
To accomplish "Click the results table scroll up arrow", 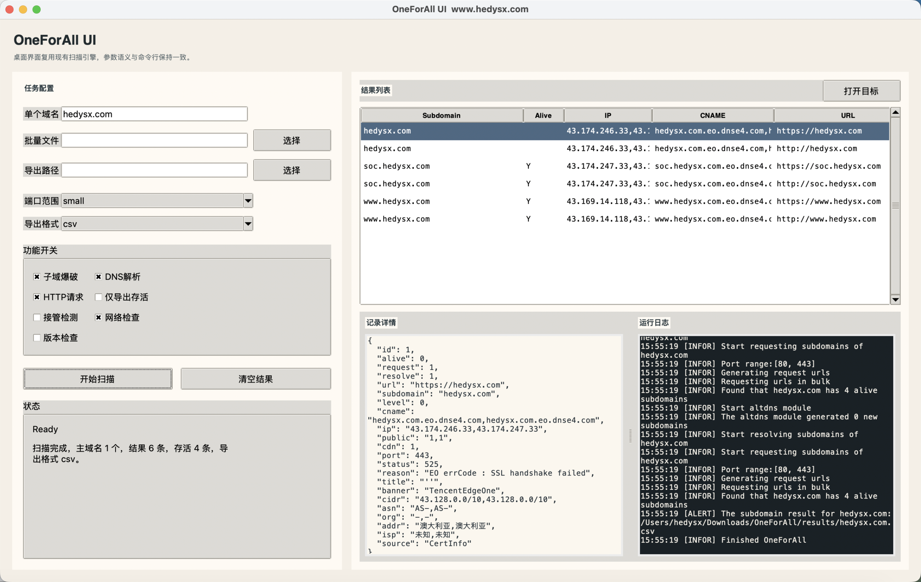I will click(x=895, y=113).
